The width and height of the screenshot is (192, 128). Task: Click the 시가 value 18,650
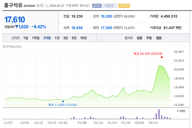point(77,28)
